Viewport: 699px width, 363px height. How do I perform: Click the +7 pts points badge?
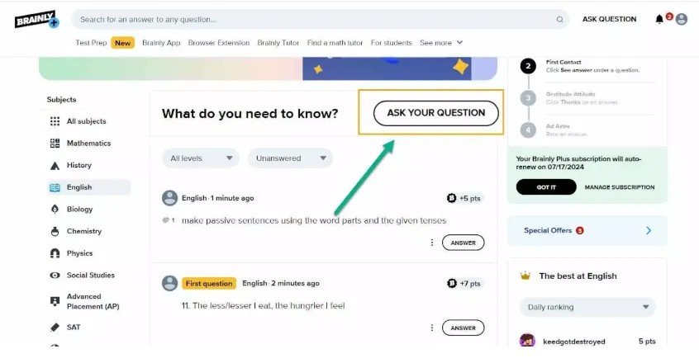coord(464,283)
